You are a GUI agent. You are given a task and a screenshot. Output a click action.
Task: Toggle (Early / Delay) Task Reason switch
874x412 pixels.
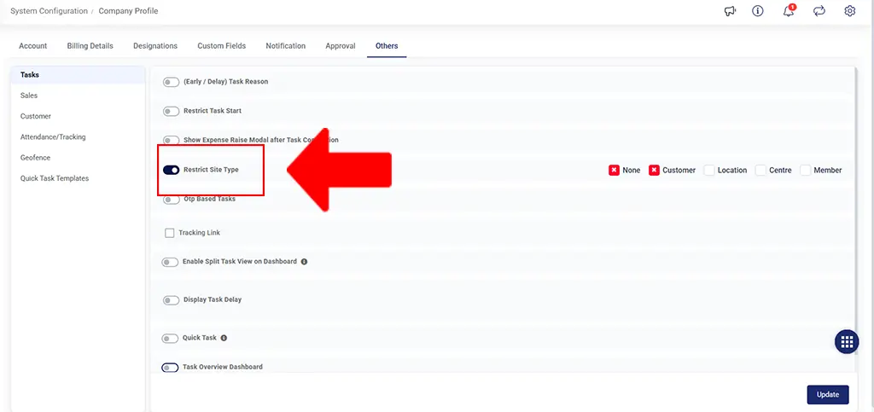coord(171,83)
